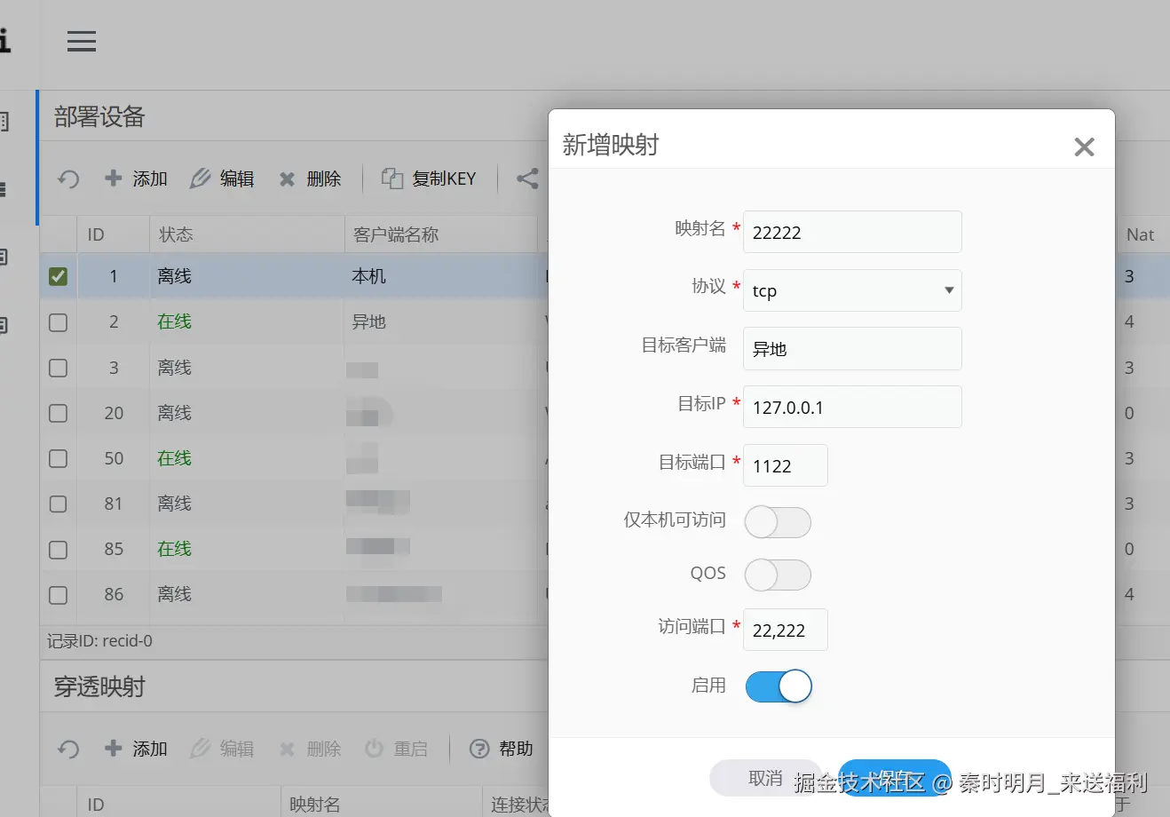Toggle the QOS switch
Screen dimensions: 1170x817
coord(778,575)
